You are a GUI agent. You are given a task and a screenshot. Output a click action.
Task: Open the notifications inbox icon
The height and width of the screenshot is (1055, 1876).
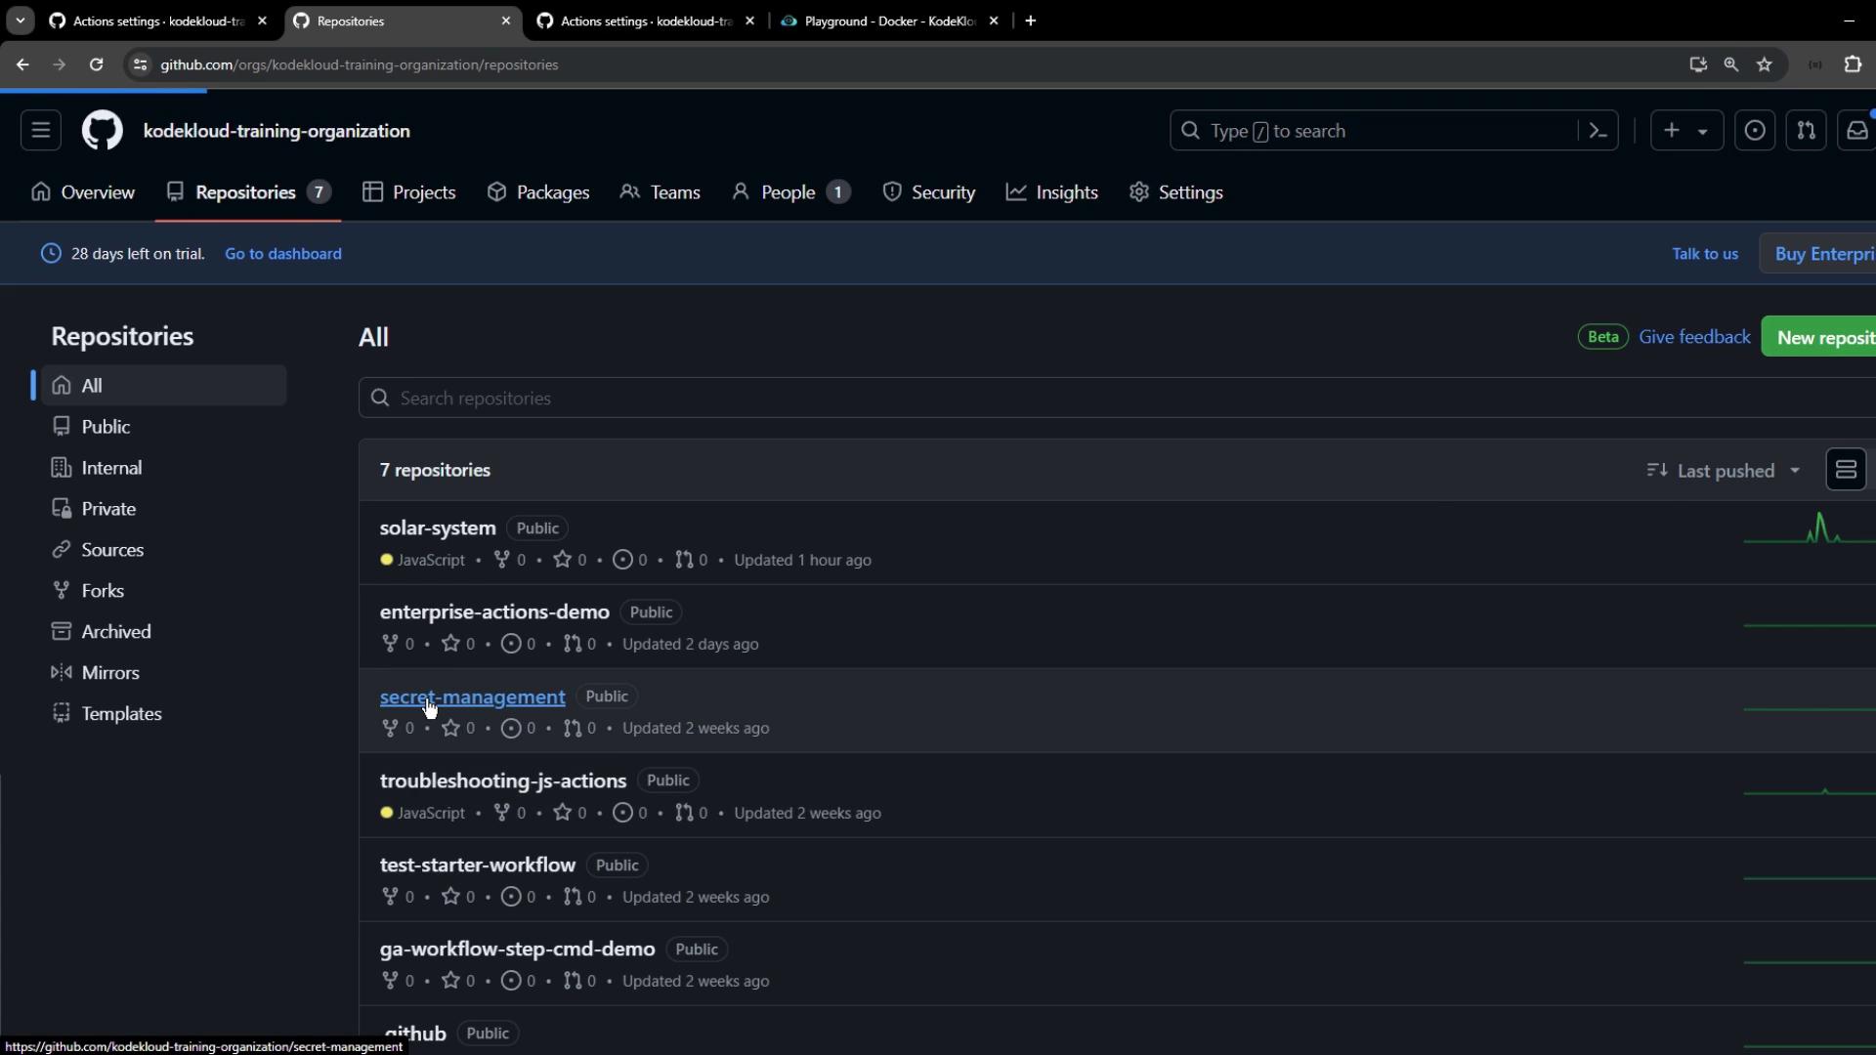[x=1856, y=131]
